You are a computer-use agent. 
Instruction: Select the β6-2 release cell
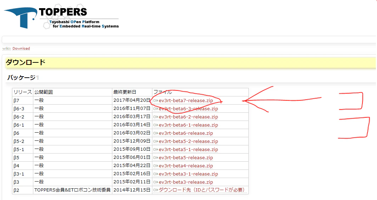click(23, 117)
